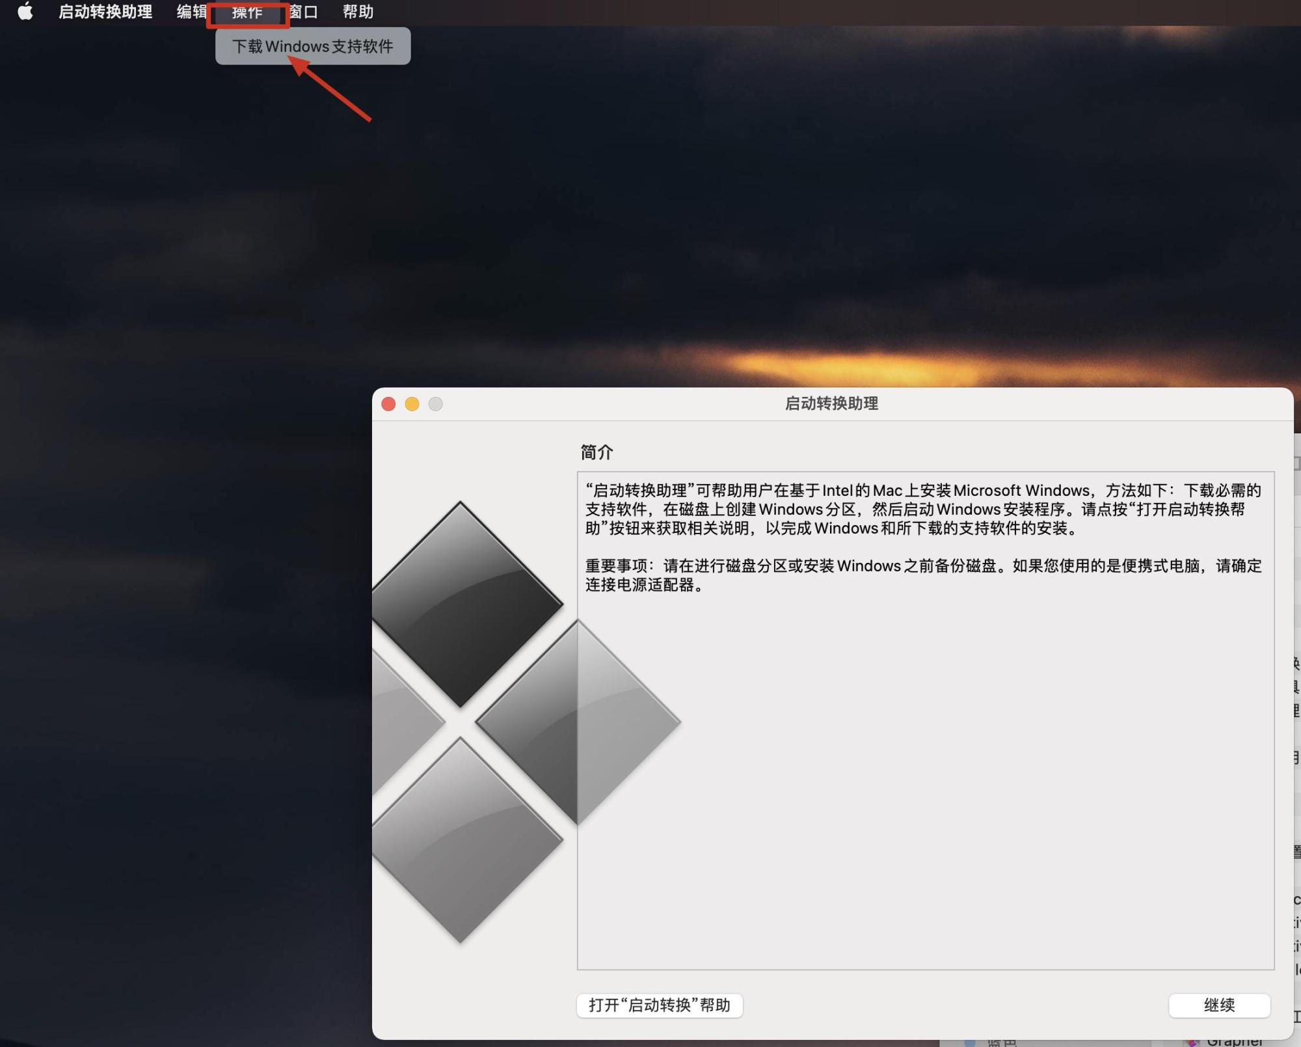This screenshot has width=1301, height=1047.
Task: Close the 启动转换助理 window with red button
Action: click(389, 404)
